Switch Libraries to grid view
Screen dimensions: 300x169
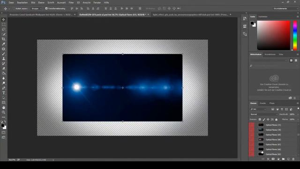pos(291,61)
